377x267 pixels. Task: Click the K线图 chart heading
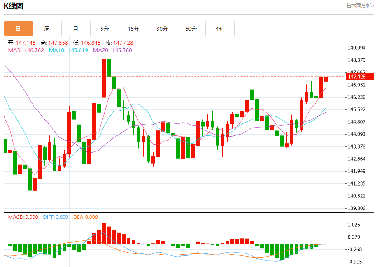point(14,6)
